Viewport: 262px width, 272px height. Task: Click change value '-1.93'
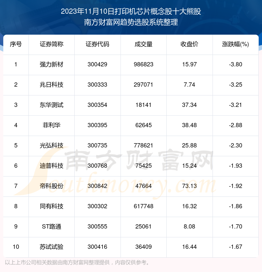[x=235, y=166]
